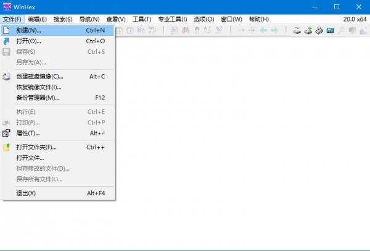Open the Specialist Tools (专业工具) menu
The width and height of the screenshot is (370, 251).
173,19
